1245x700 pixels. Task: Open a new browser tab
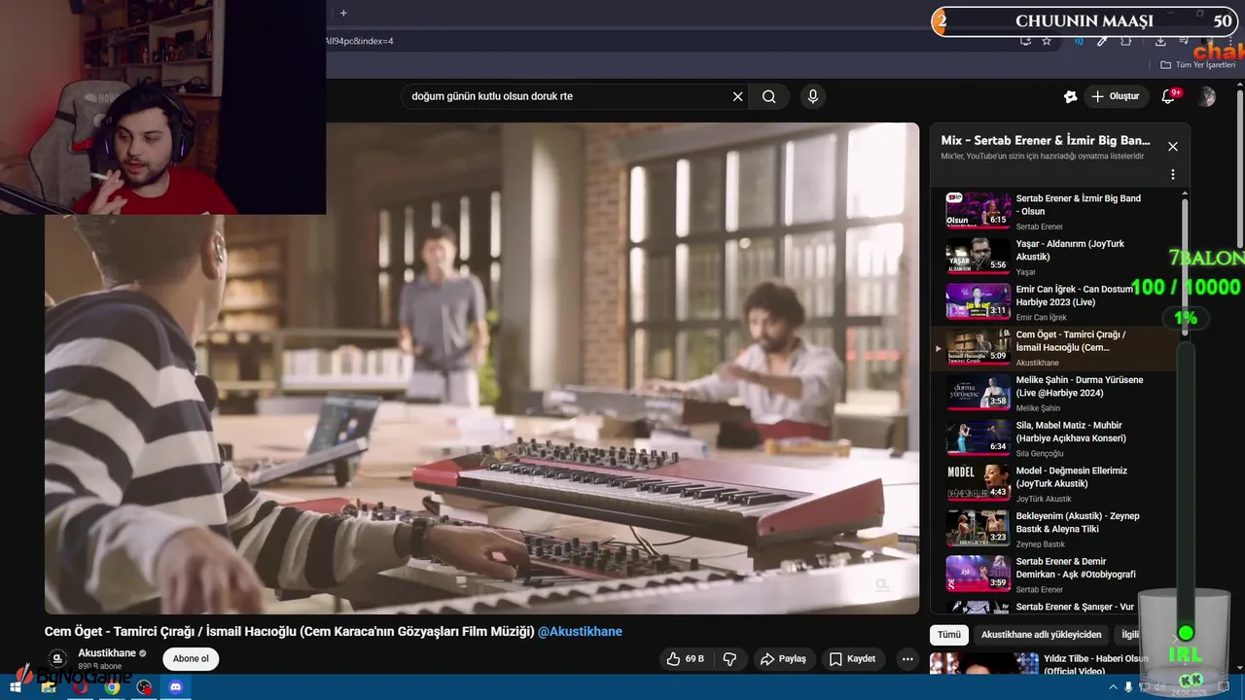[343, 13]
